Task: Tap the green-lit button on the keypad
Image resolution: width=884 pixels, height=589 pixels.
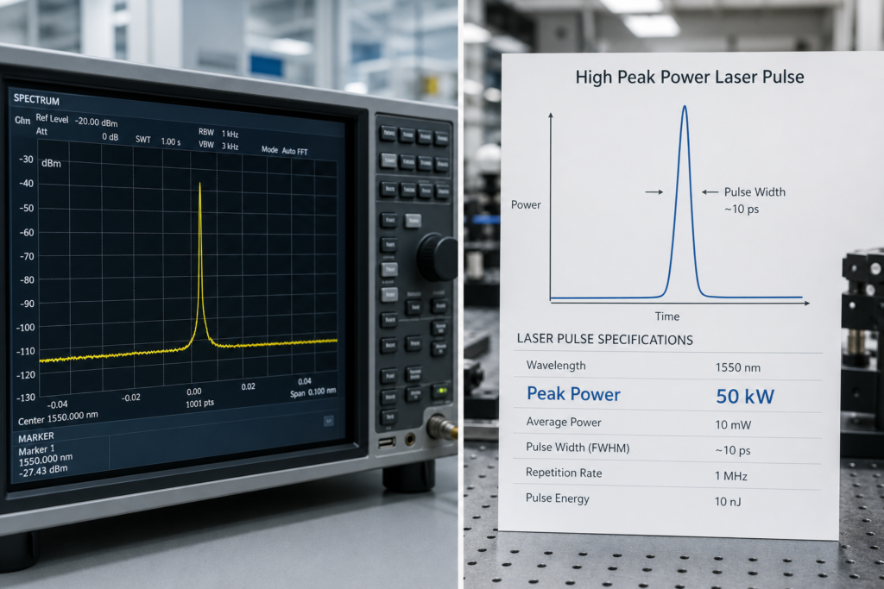Action: pos(440,391)
